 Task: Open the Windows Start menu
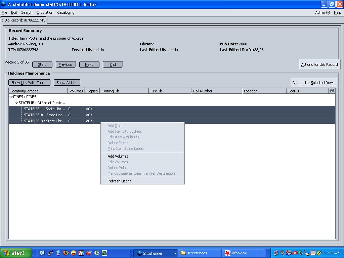click(x=16, y=253)
